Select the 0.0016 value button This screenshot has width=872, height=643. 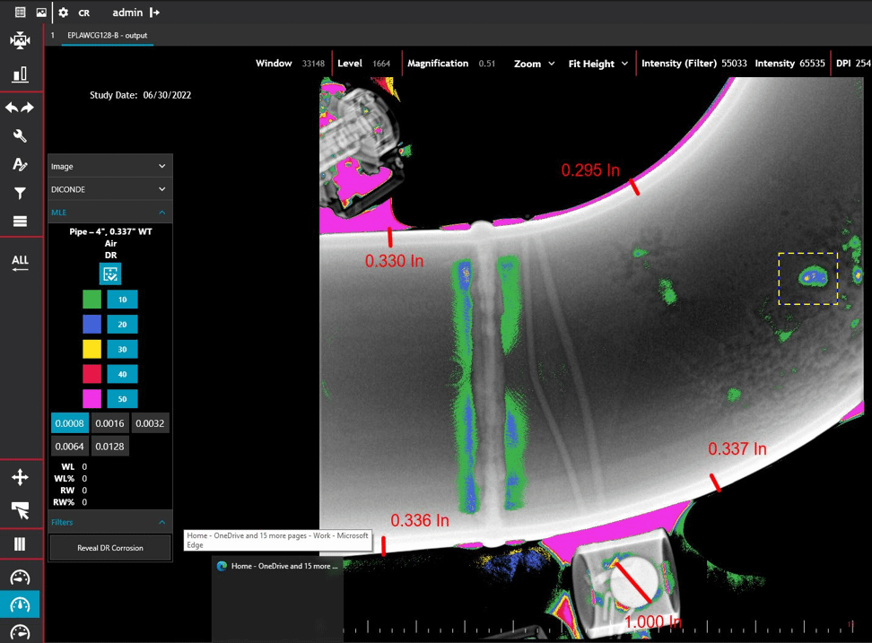[110, 423]
